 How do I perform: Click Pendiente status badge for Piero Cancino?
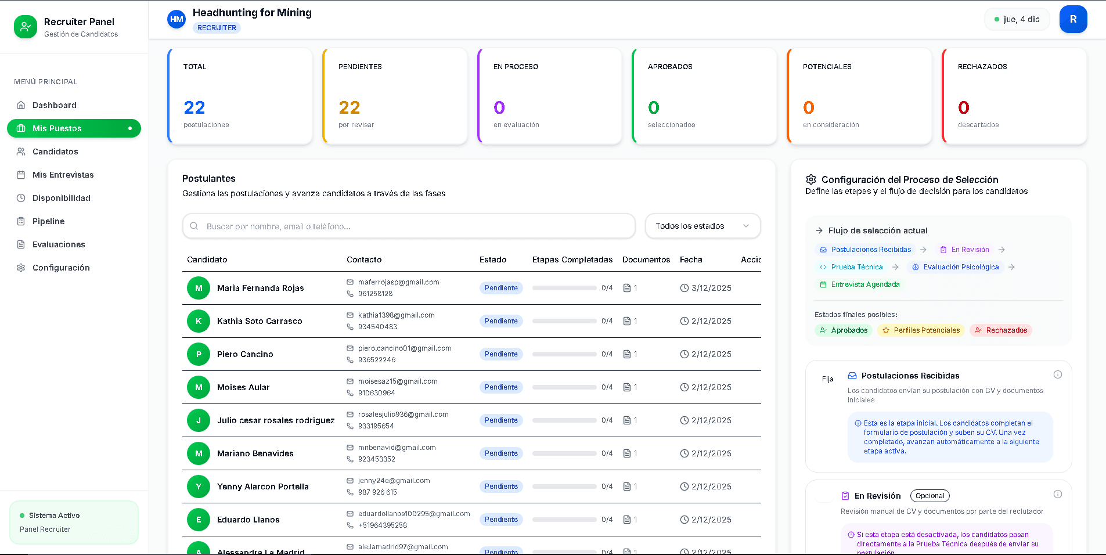[500, 354]
